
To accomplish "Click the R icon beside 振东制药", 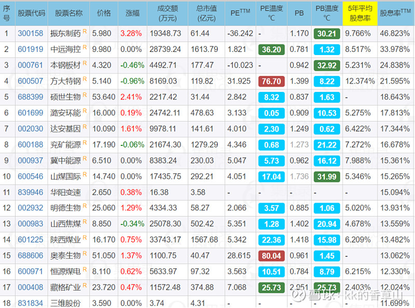I will (85, 32).
